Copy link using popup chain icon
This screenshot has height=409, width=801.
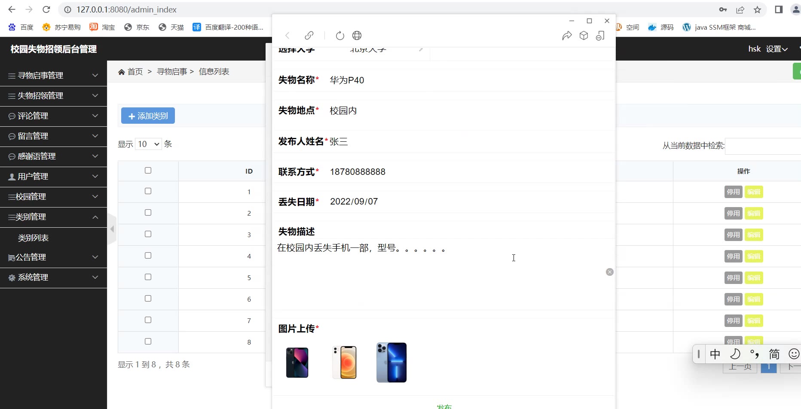(309, 35)
